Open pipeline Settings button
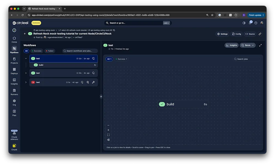Image resolution: width=275 pixels, height=165 pixels. [222, 34]
